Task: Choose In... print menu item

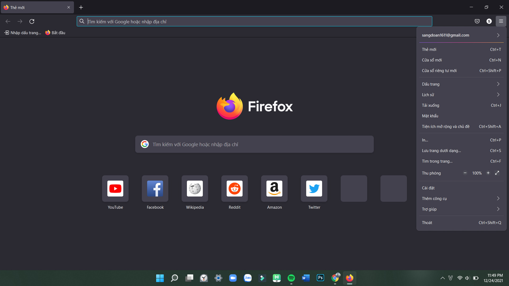Action: pos(461,140)
